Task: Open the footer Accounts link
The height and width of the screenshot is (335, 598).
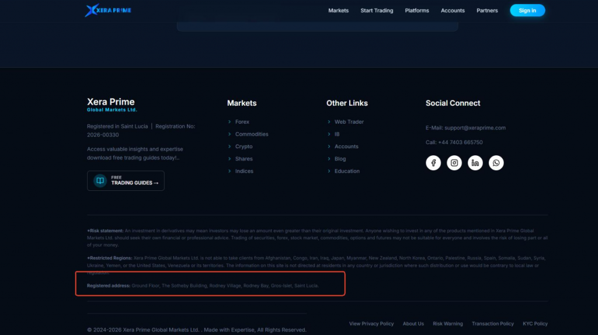Action: [x=346, y=146]
